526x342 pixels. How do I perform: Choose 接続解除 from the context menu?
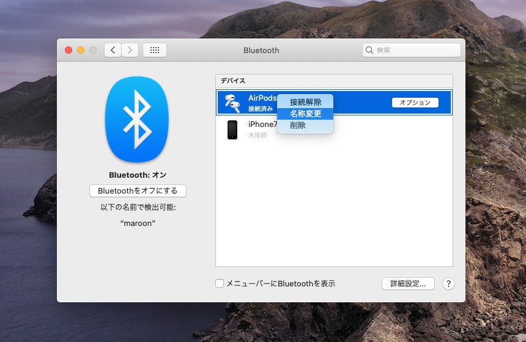pyautogui.click(x=305, y=102)
